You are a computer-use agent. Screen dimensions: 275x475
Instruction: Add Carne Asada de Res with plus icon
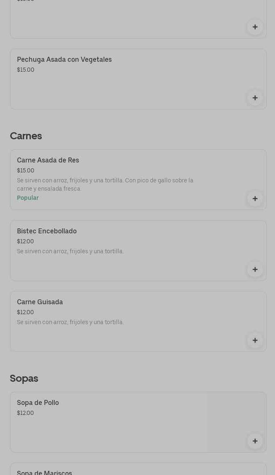coord(255,199)
